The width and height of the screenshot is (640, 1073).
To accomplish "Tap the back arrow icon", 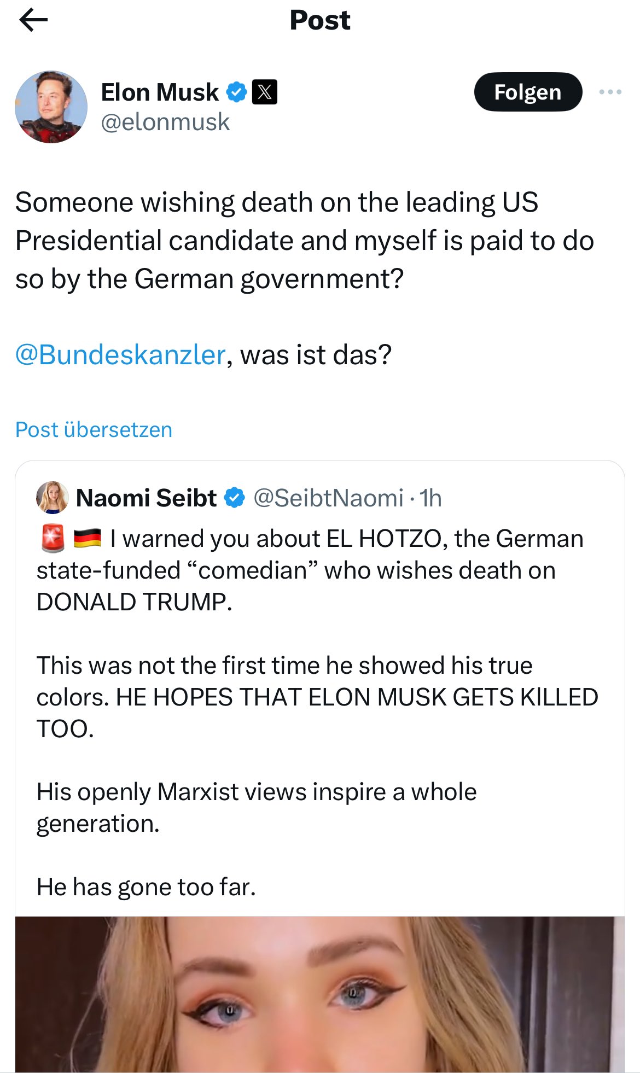I will point(33,21).
